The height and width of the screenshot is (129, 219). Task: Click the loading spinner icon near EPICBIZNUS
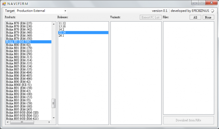[212, 11]
